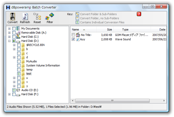
Task: Click the temp folder icon
Action: [23, 70]
